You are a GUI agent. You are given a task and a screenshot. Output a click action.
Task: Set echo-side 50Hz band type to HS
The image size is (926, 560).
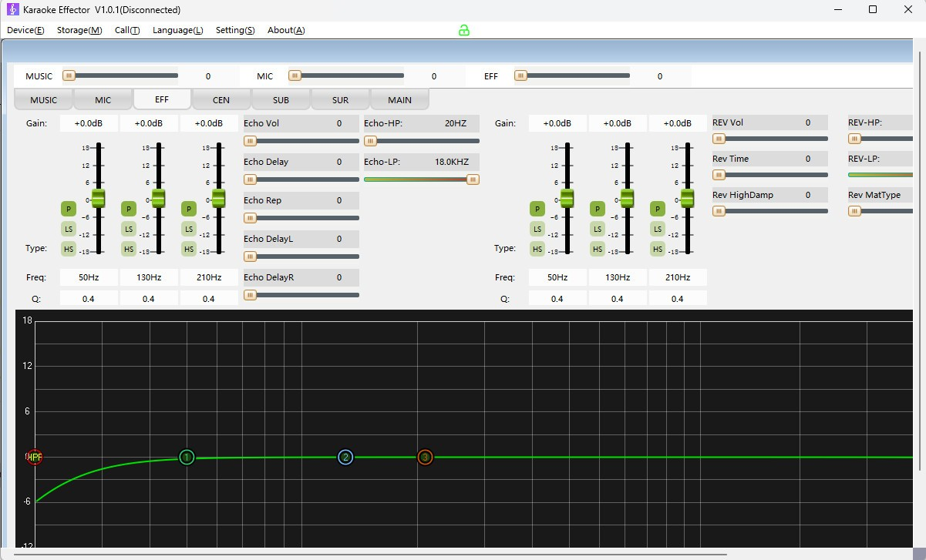click(x=69, y=249)
